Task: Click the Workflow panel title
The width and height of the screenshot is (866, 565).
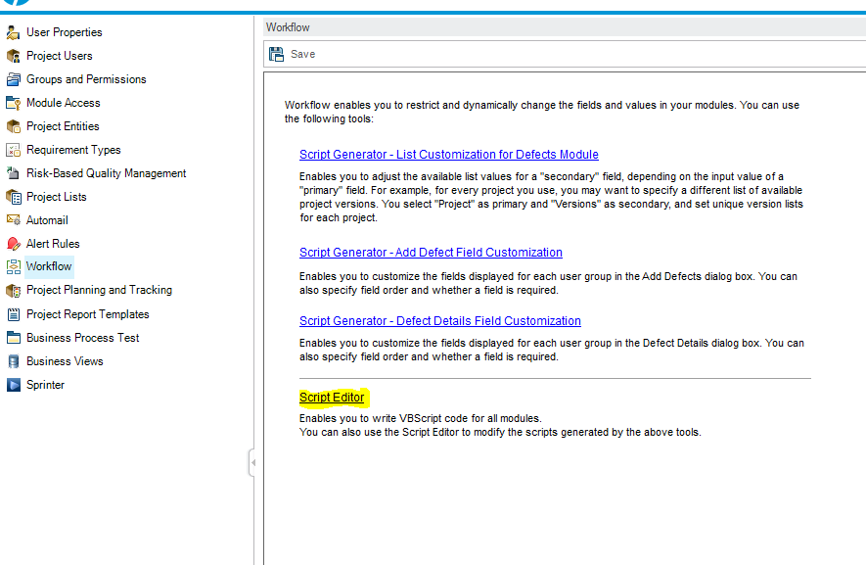Action: click(x=288, y=27)
